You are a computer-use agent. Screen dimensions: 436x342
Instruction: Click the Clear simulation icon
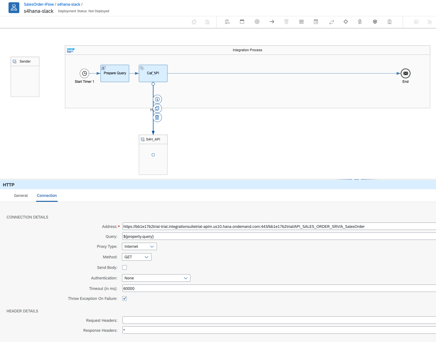tap(430, 22)
